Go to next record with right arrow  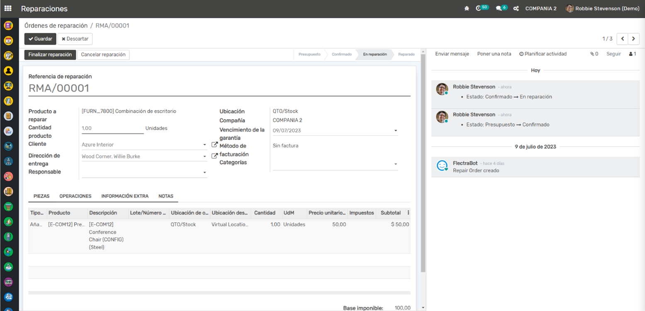(x=633, y=39)
